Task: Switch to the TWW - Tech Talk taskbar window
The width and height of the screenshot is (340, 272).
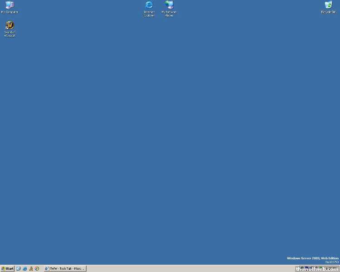Action: click(x=65, y=268)
